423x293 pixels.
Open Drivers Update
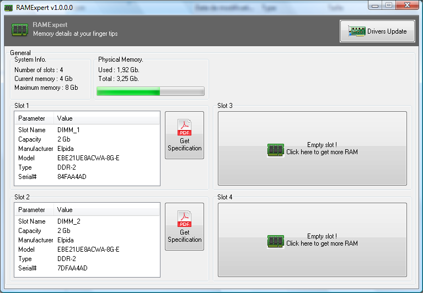click(x=377, y=31)
